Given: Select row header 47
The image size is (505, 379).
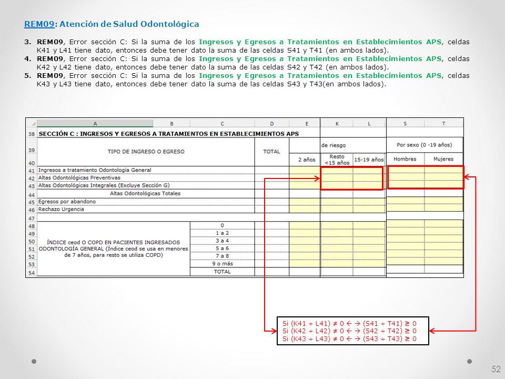Looking at the screenshot, I should [32, 218].
